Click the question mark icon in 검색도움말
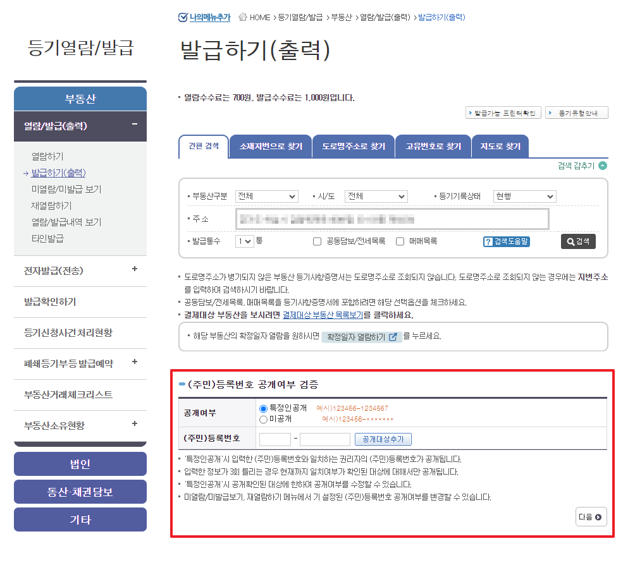 point(488,241)
